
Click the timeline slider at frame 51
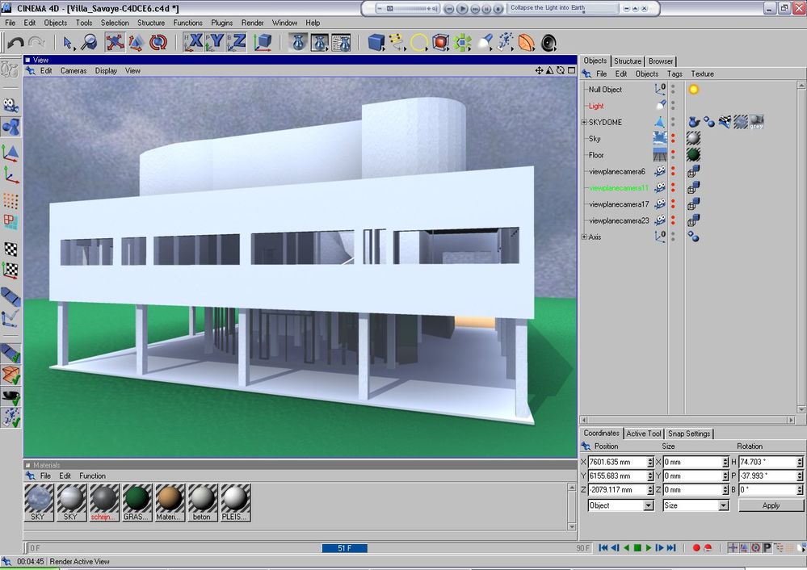click(x=345, y=547)
